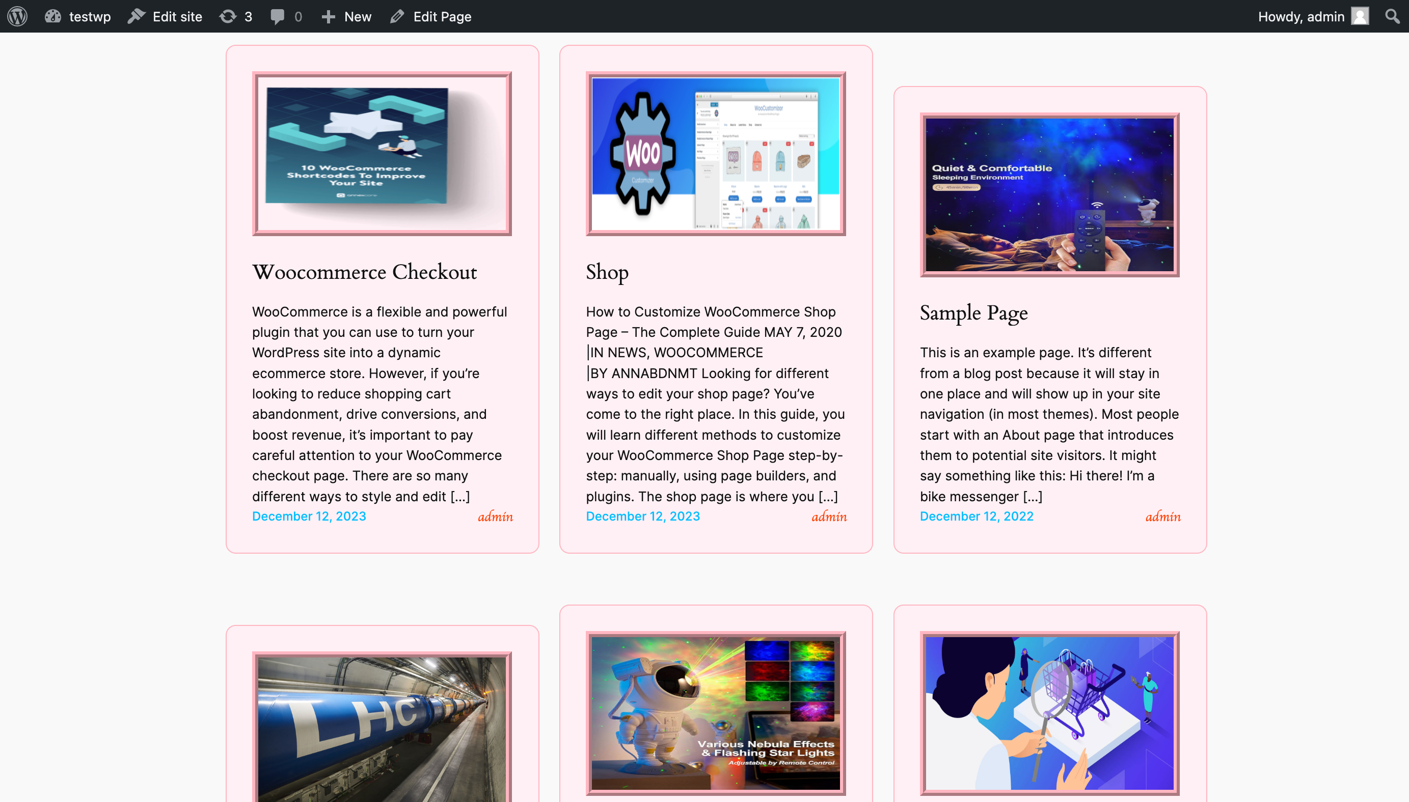Open the Shop post title

607,272
